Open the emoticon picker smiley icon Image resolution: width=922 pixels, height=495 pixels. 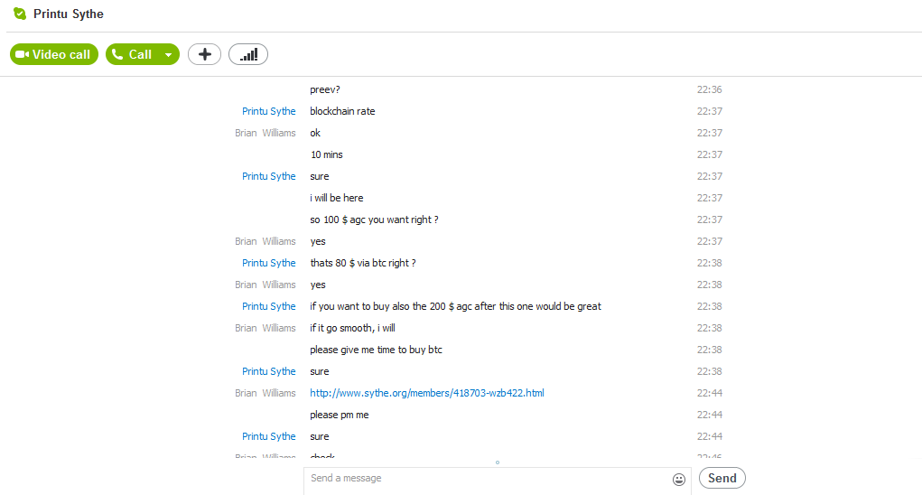coord(679,480)
